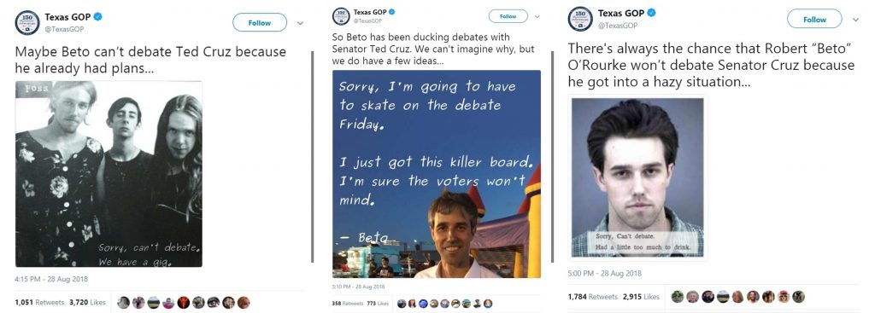Click first liker avatar under 3,720 Likes
875x313 pixels.
tap(124, 303)
